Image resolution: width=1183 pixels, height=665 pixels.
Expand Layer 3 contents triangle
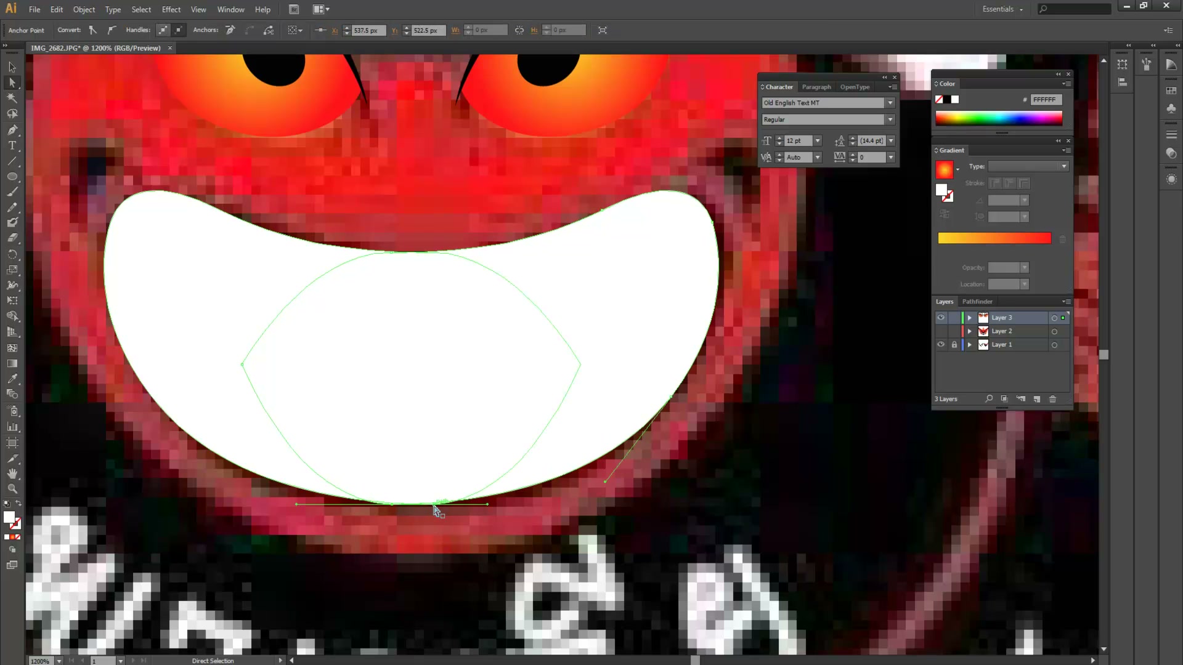point(970,318)
